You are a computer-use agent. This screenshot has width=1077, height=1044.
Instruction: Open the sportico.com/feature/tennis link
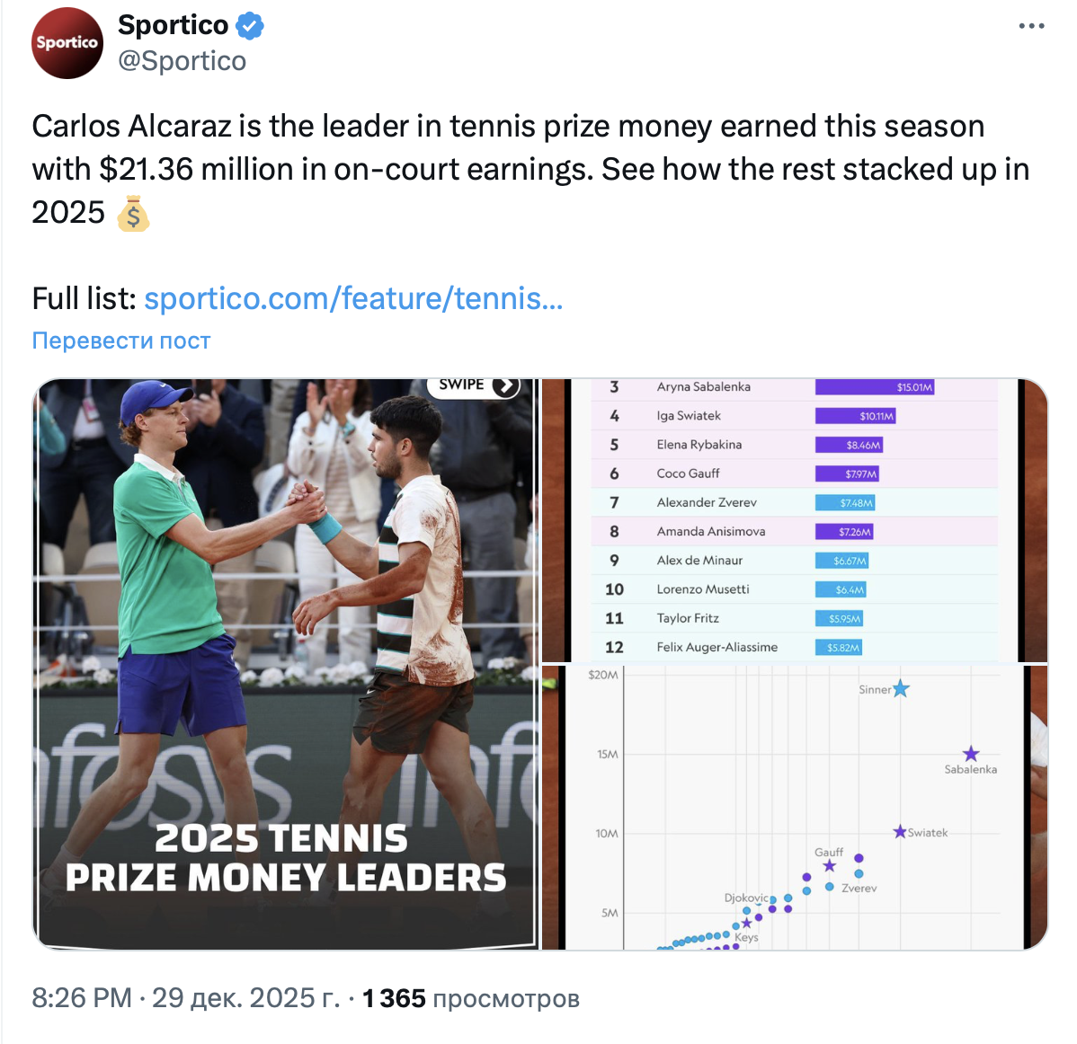tap(353, 298)
